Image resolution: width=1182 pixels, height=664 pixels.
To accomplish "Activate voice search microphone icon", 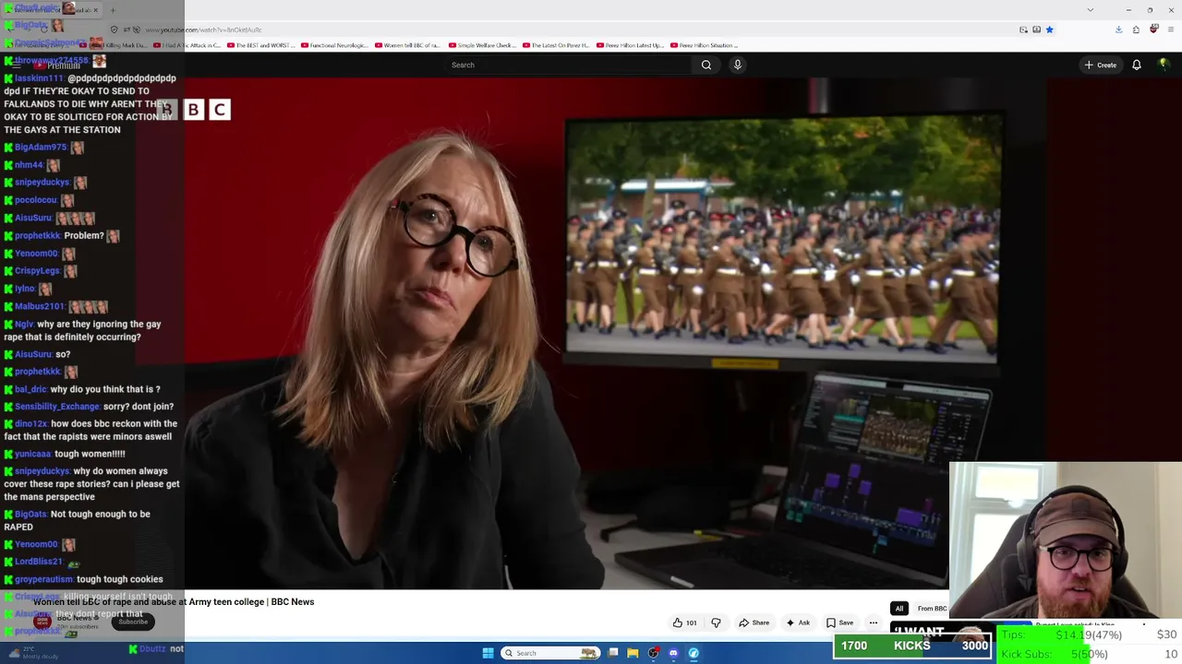I will point(737,65).
